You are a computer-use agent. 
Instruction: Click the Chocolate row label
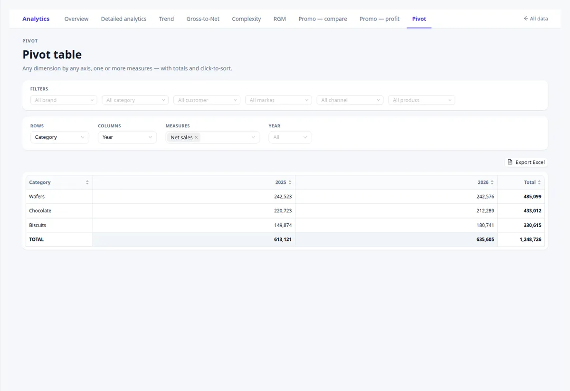coord(40,210)
